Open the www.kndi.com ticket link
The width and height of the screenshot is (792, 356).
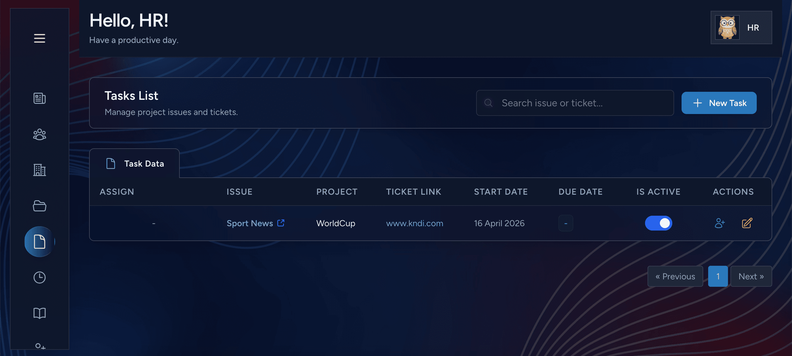point(415,223)
